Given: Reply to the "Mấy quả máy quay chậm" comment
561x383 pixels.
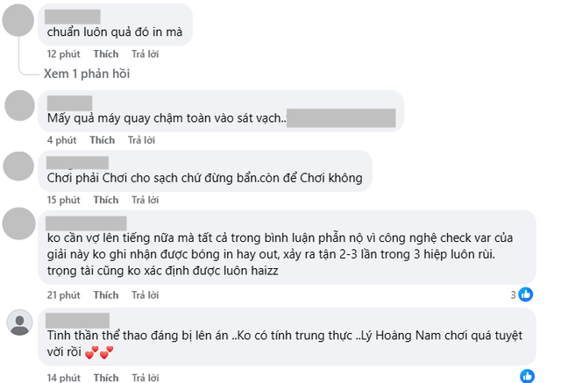Looking at the screenshot, I should [142, 140].
